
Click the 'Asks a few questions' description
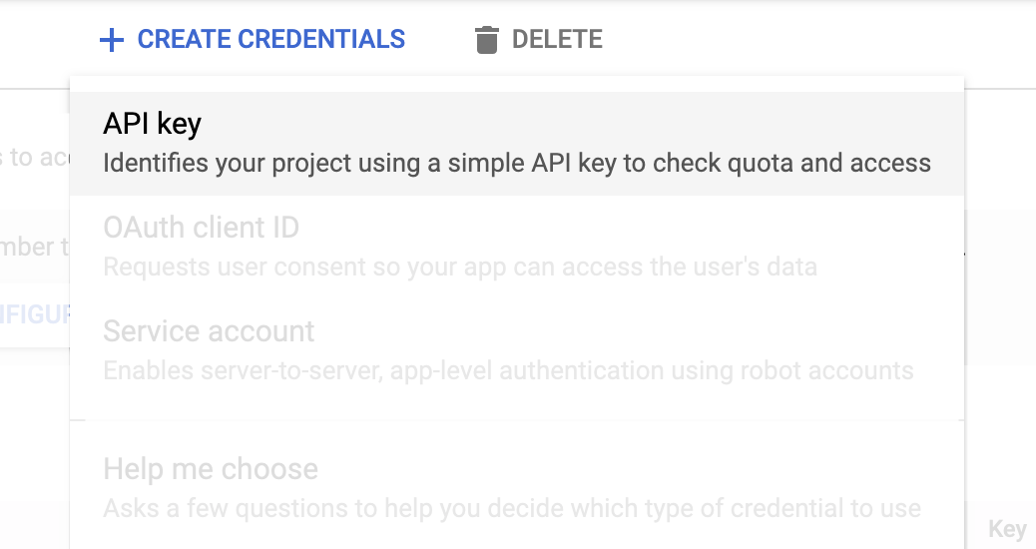coord(512,509)
